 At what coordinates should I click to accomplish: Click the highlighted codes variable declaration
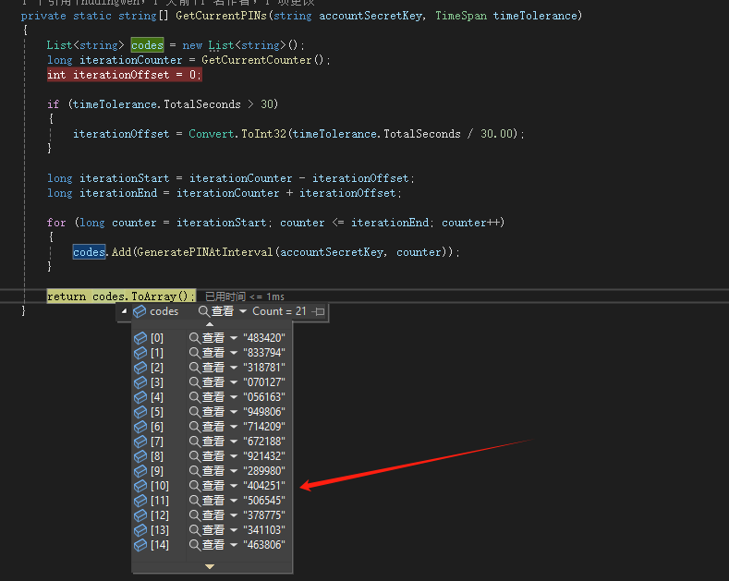147,45
